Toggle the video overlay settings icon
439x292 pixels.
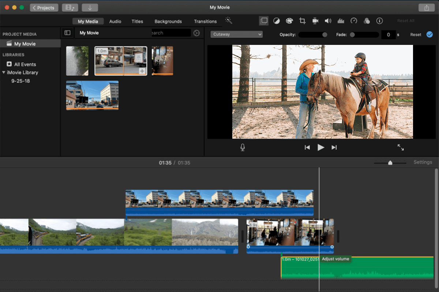(264, 21)
